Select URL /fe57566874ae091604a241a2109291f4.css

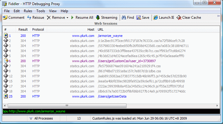pyautogui.click(x=129, y=66)
